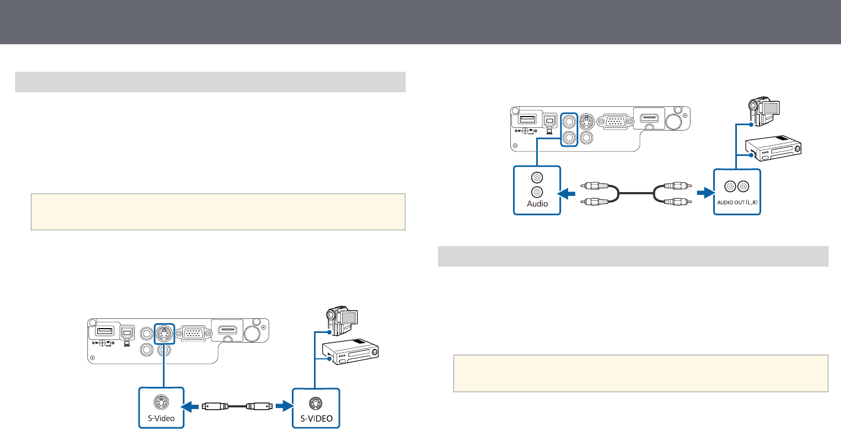Click the USB-A port in the audio diagram panel

(x=528, y=119)
